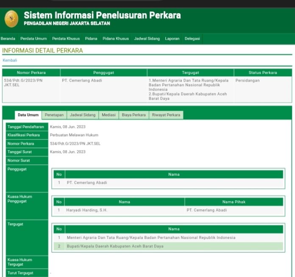Select highlighted Bupati Aceh Barat Daya row

115,246
